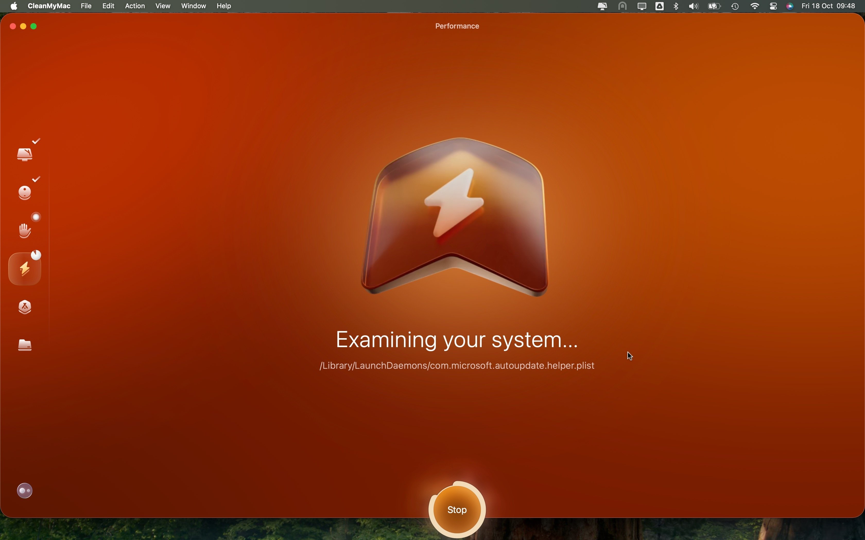The image size is (865, 540).
Task: Open the File menu in menu bar
Action: [86, 6]
